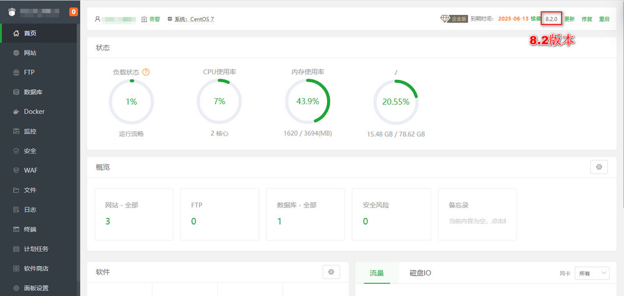Open the 网站 - 全部 overview card
The height and width of the screenshot is (296, 624).
134,214
